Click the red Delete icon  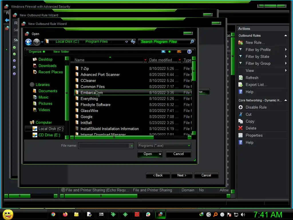coord(241,128)
